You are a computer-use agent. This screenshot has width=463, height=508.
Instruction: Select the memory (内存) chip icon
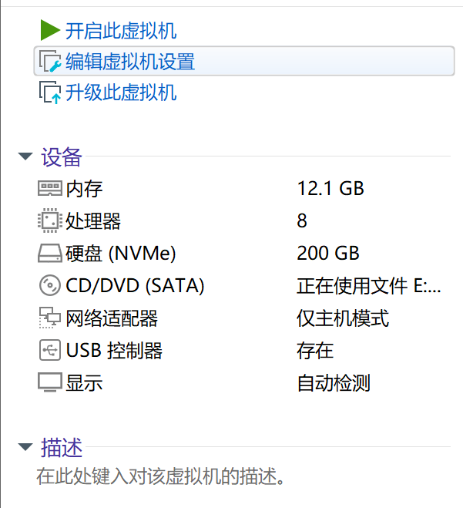(x=50, y=188)
